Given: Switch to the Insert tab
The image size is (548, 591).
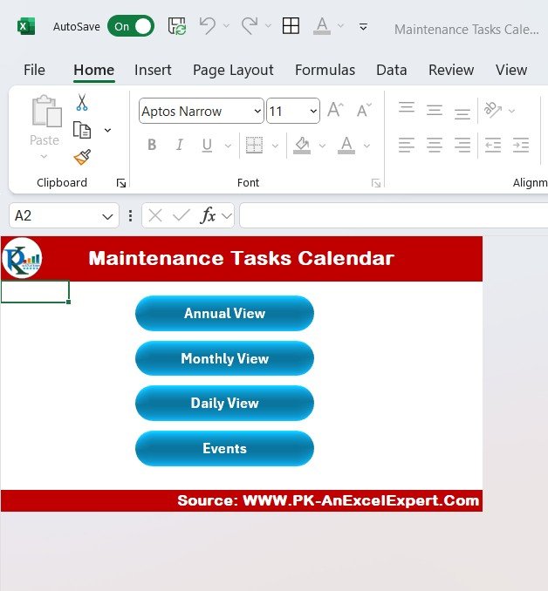Looking at the screenshot, I should point(153,70).
